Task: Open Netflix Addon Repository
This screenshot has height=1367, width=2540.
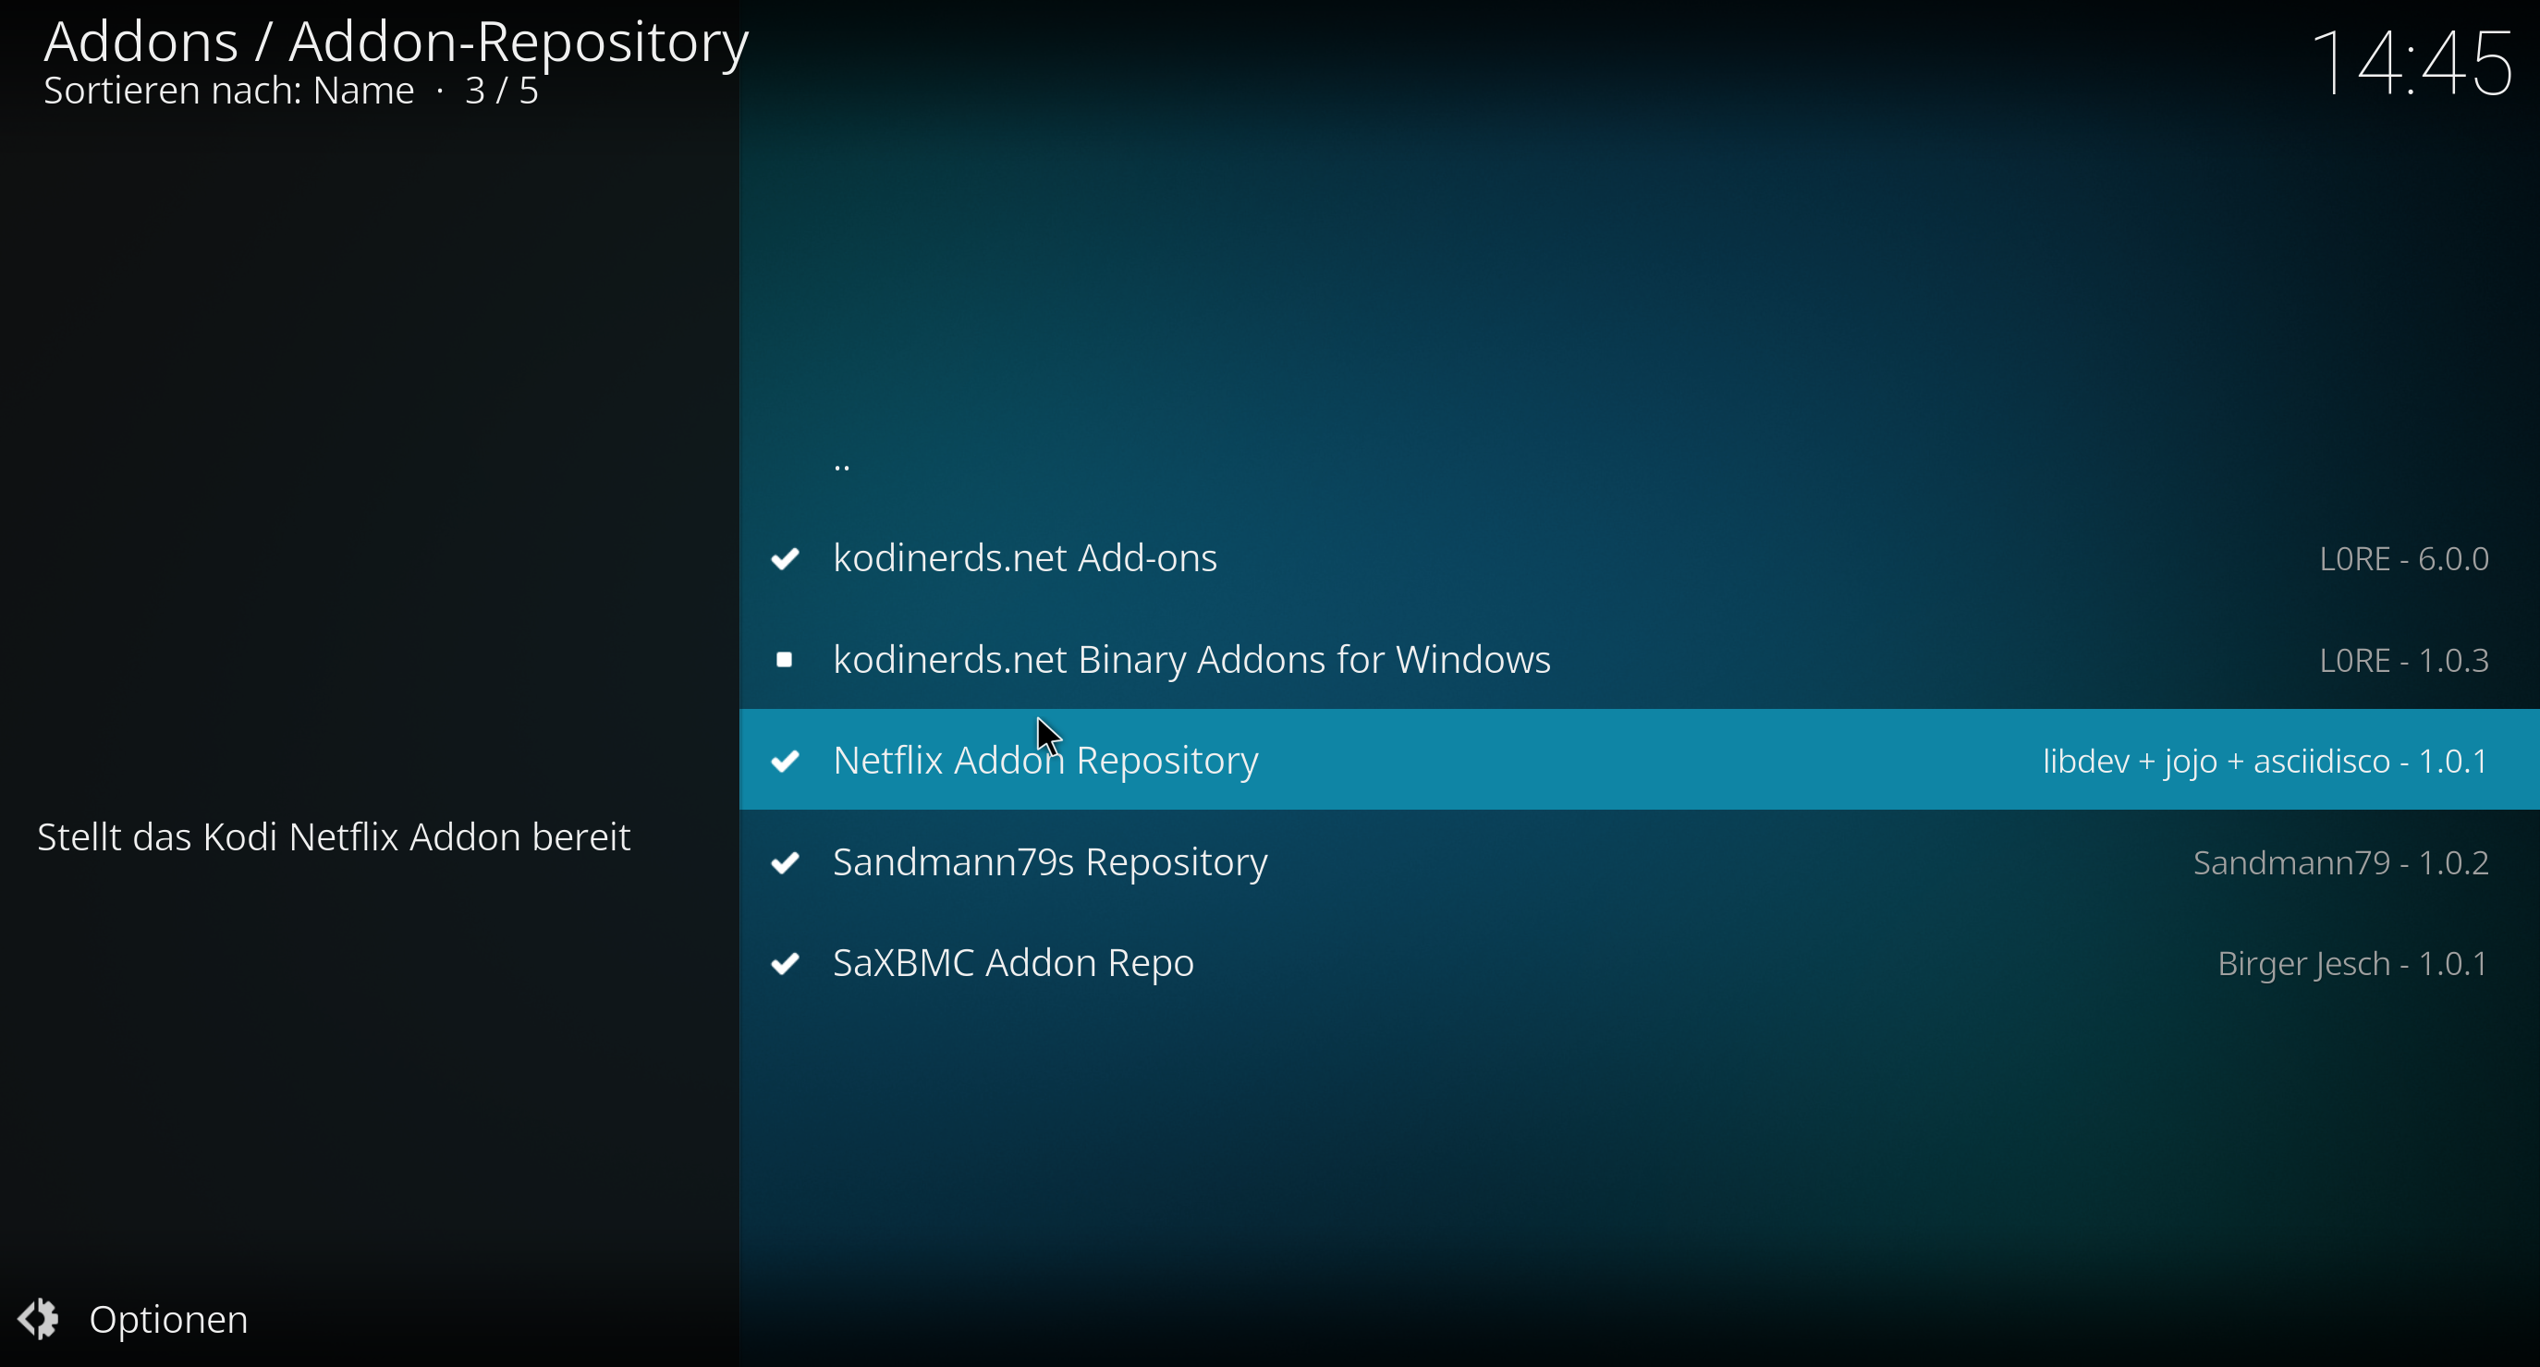Action: (x=1639, y=761)
